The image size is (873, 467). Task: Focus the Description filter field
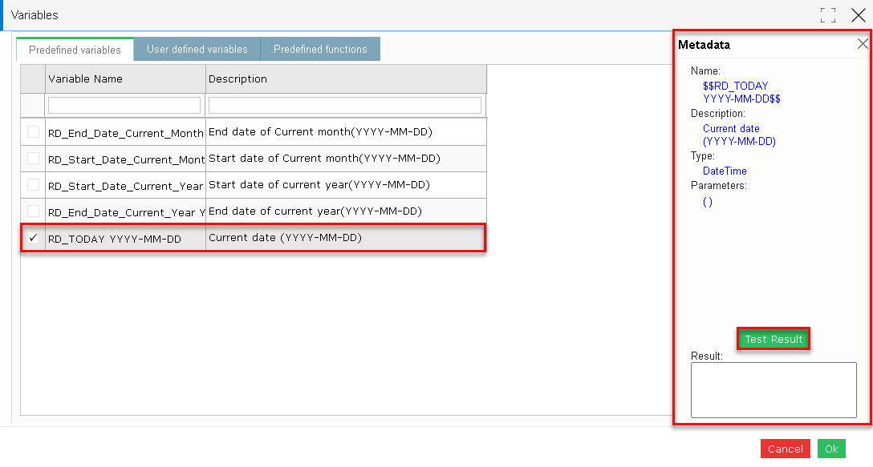coord(345,105)
